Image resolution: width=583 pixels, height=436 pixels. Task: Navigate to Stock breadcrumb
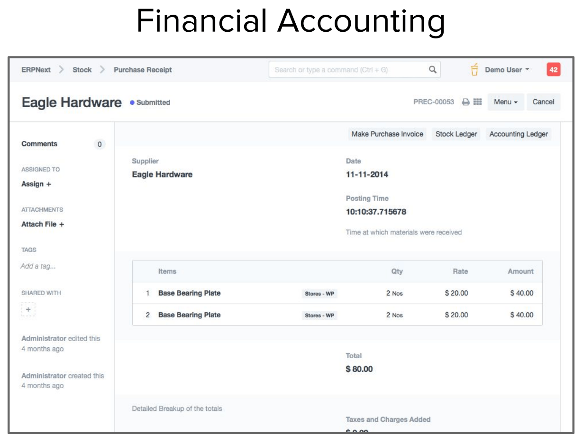coord(82,70)
